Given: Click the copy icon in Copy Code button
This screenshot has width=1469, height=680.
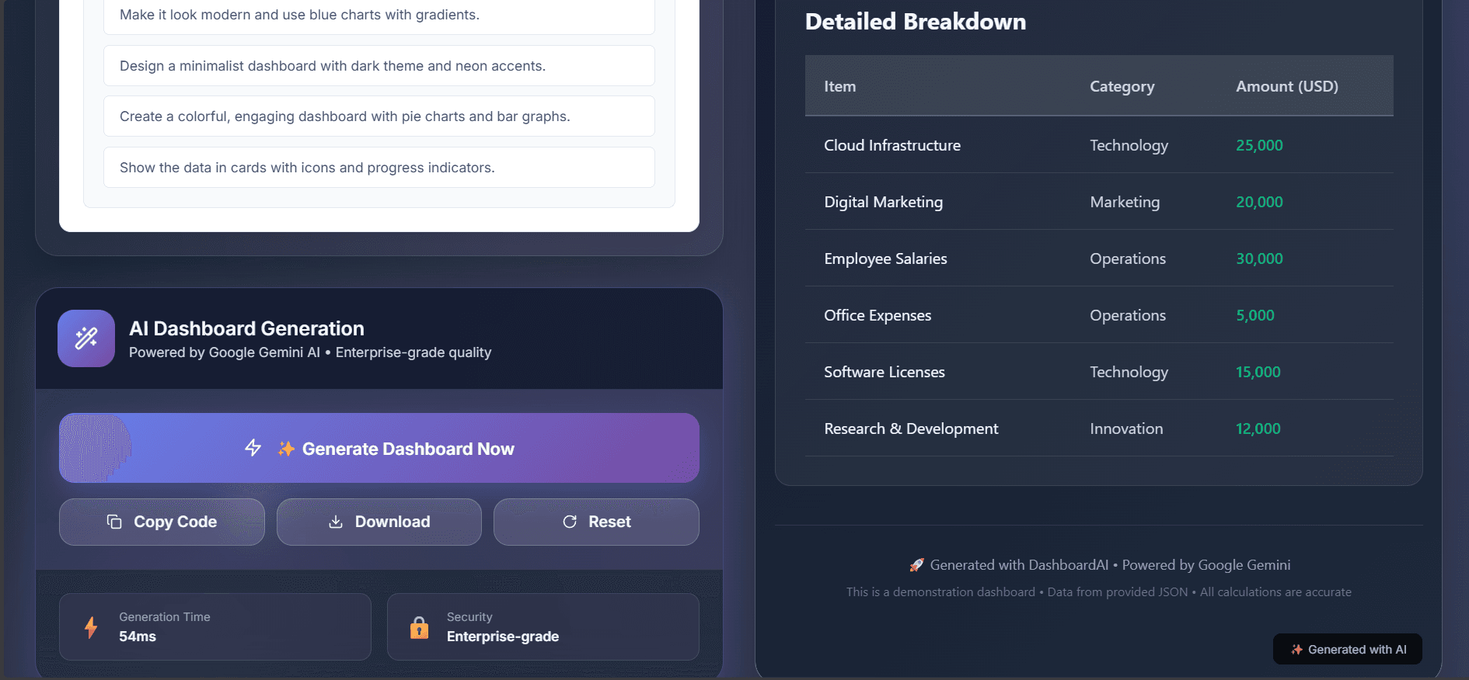Looking at the screenshot, I should pos(114,522).
